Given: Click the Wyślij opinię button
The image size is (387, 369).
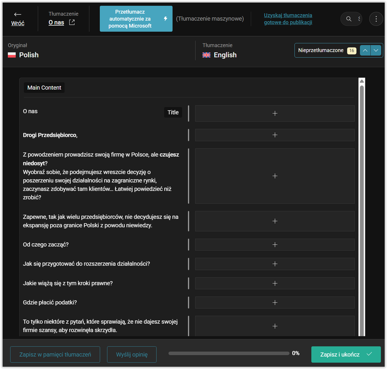Looking at the screenshot, I should tap(132, 354).
